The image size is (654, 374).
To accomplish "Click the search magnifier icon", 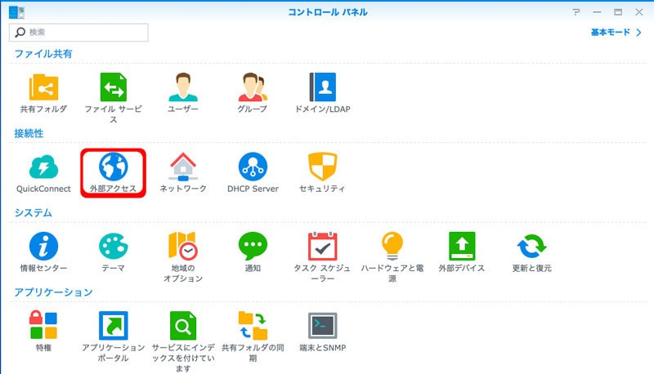I will tap(20, 32).
